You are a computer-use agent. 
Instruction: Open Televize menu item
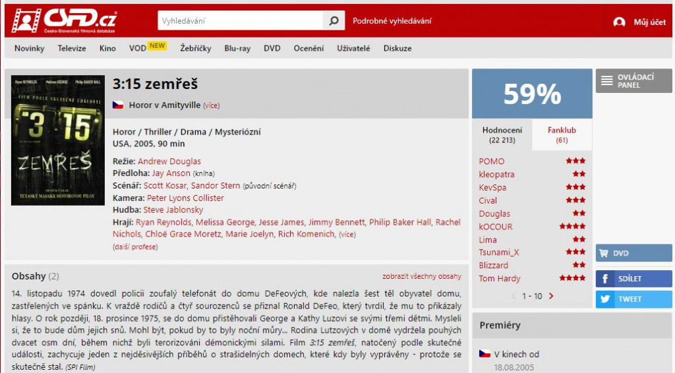72,48
